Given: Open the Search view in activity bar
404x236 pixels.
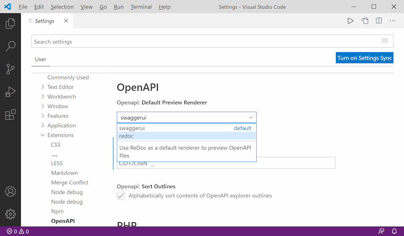Looking at the screenshot, I should pos(10,46).
